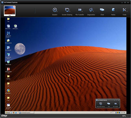
Task: Open the Screen Sharing toolbar button
Action: click(67, 12)
